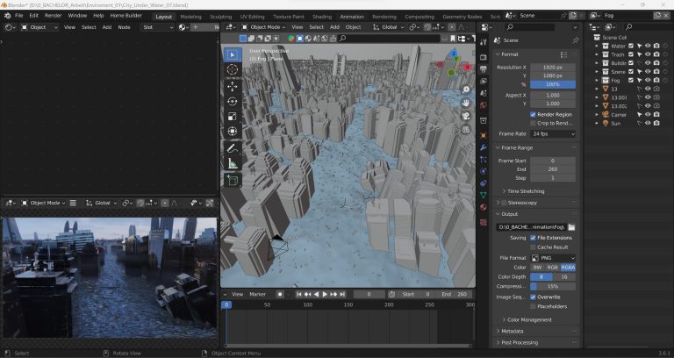Image resolution: width=674 pixels, height=358 pixels.
Task: Choose the Rotate tool
Action: point(232,101)
